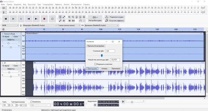Open the time signature denominator dropdown
Viewport: 208px width, 111px height.
pyautogui.click(x=24, y=105)
